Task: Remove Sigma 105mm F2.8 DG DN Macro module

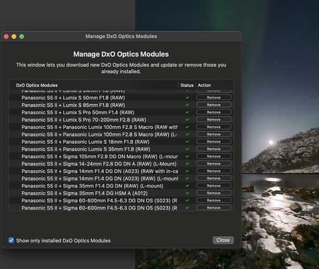Action: click(x=213, y=156)
